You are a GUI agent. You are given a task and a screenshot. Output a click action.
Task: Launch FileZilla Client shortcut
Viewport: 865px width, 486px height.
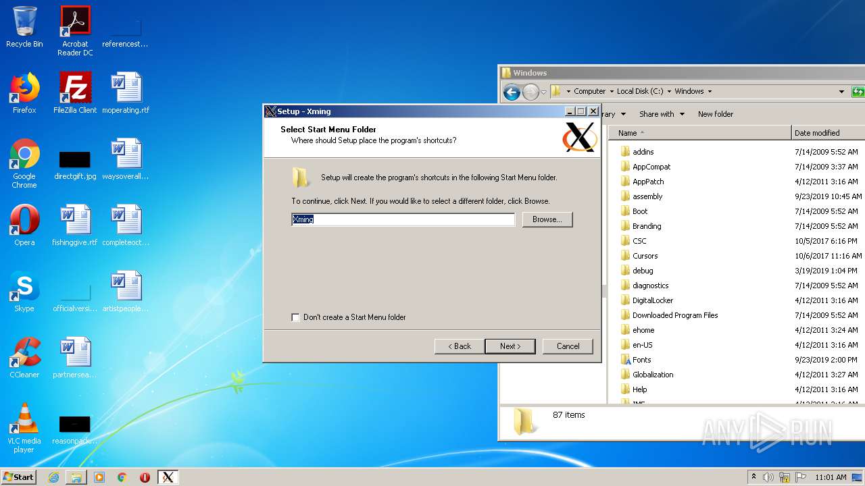pos(75,93)
